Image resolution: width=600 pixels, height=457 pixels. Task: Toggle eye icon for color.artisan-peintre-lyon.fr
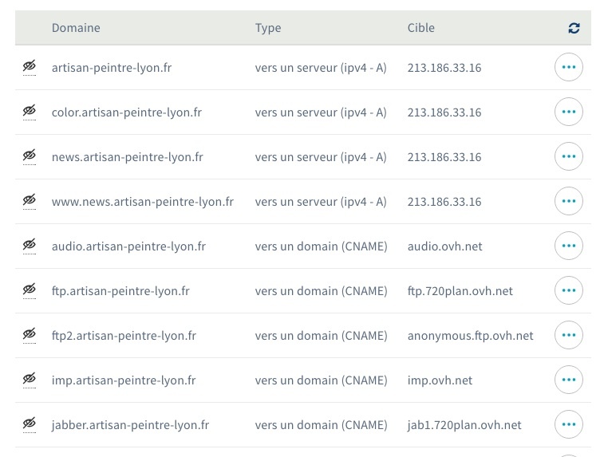[x=30, y=112]
